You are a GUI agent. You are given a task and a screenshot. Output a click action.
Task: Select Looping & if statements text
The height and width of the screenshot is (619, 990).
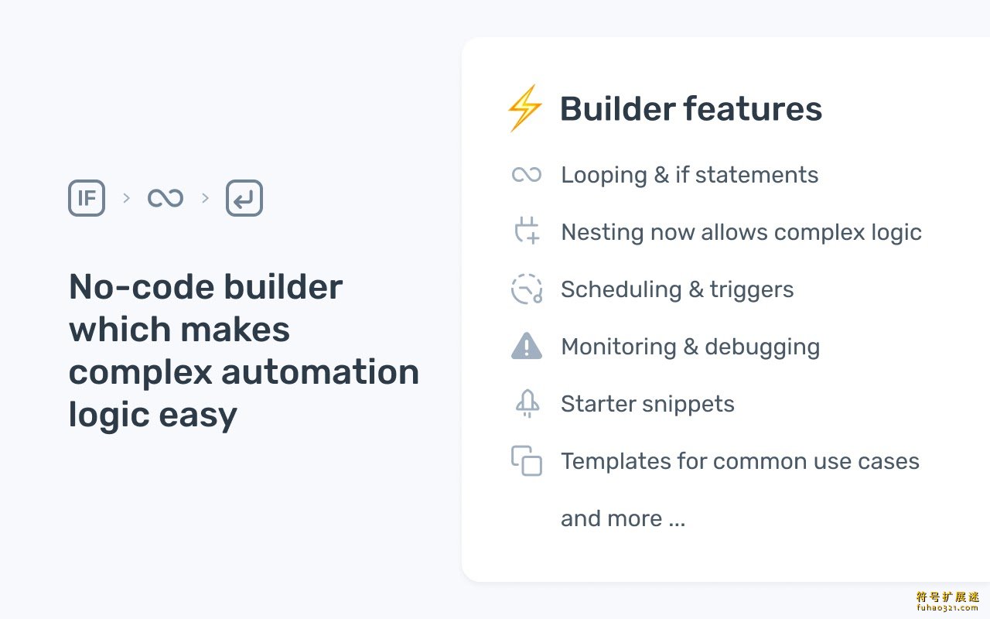[x=689, y=175]
